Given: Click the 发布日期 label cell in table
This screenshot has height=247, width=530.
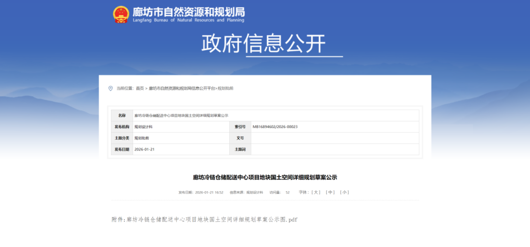Looking at the screenshot, I should coord(122,149).
